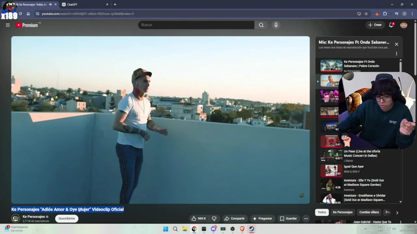
Task: Start voice search with microphone icon
Action: (276, 25)
